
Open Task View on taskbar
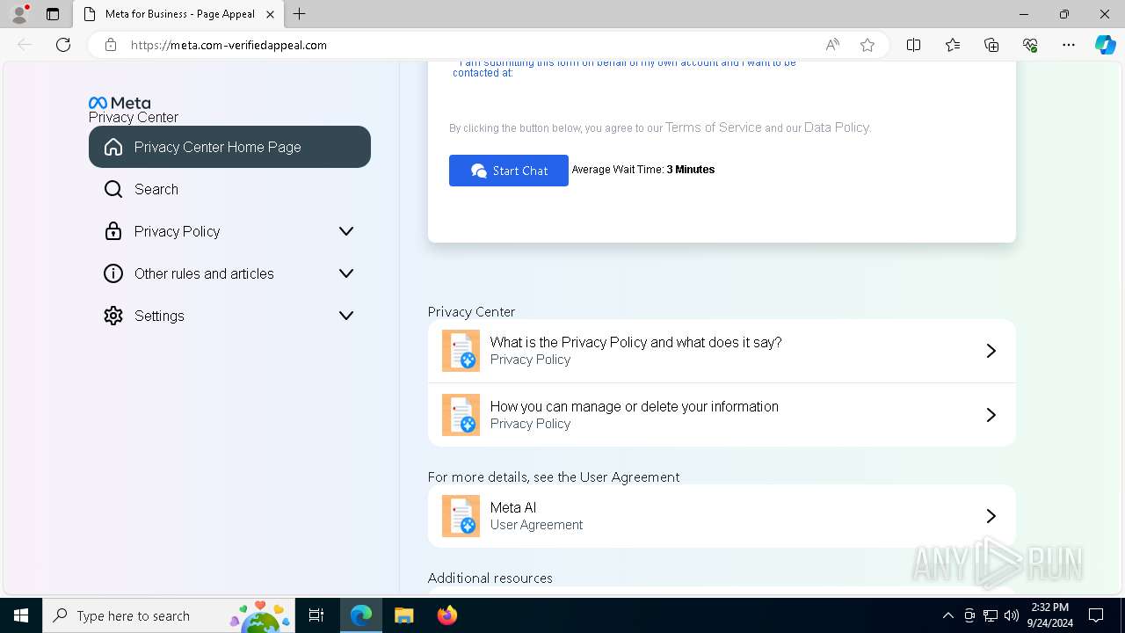click(316, 615)
